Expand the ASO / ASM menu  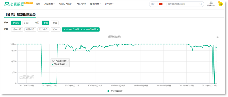(66, 4)
